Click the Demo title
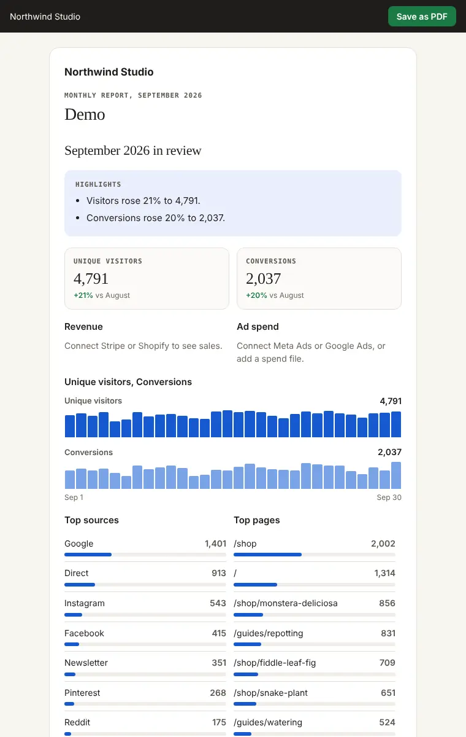 (85, 114)
